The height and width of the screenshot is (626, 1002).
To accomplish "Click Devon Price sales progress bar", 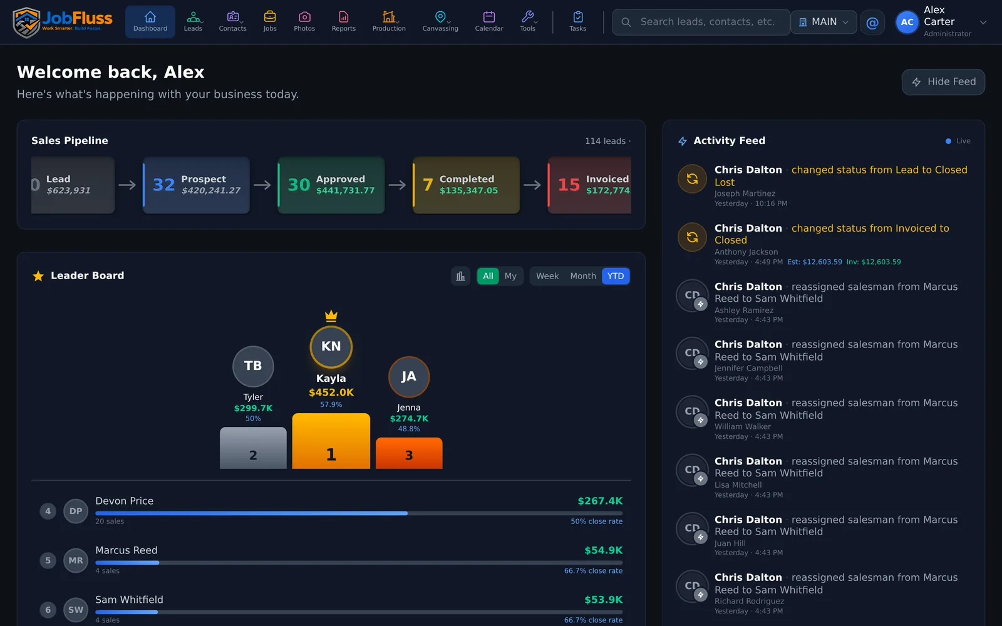I will pos(359,513).
